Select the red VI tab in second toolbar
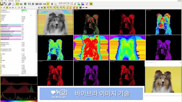 pos(1,8)
